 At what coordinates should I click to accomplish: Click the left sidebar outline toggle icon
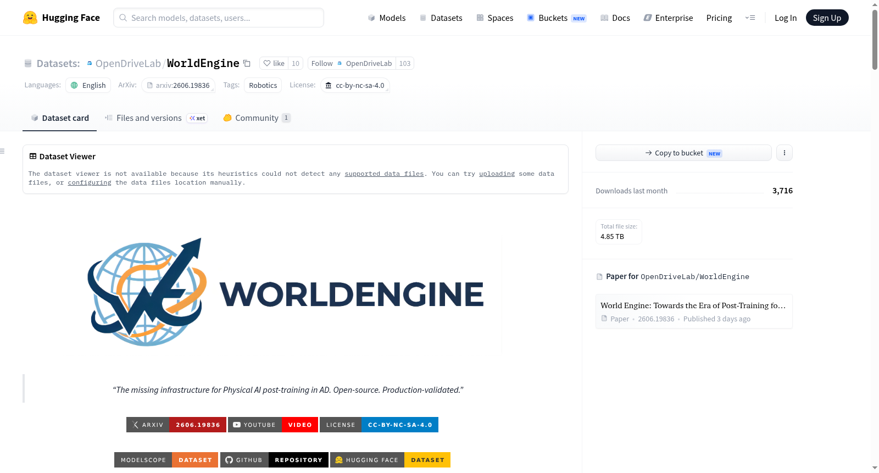2,151
